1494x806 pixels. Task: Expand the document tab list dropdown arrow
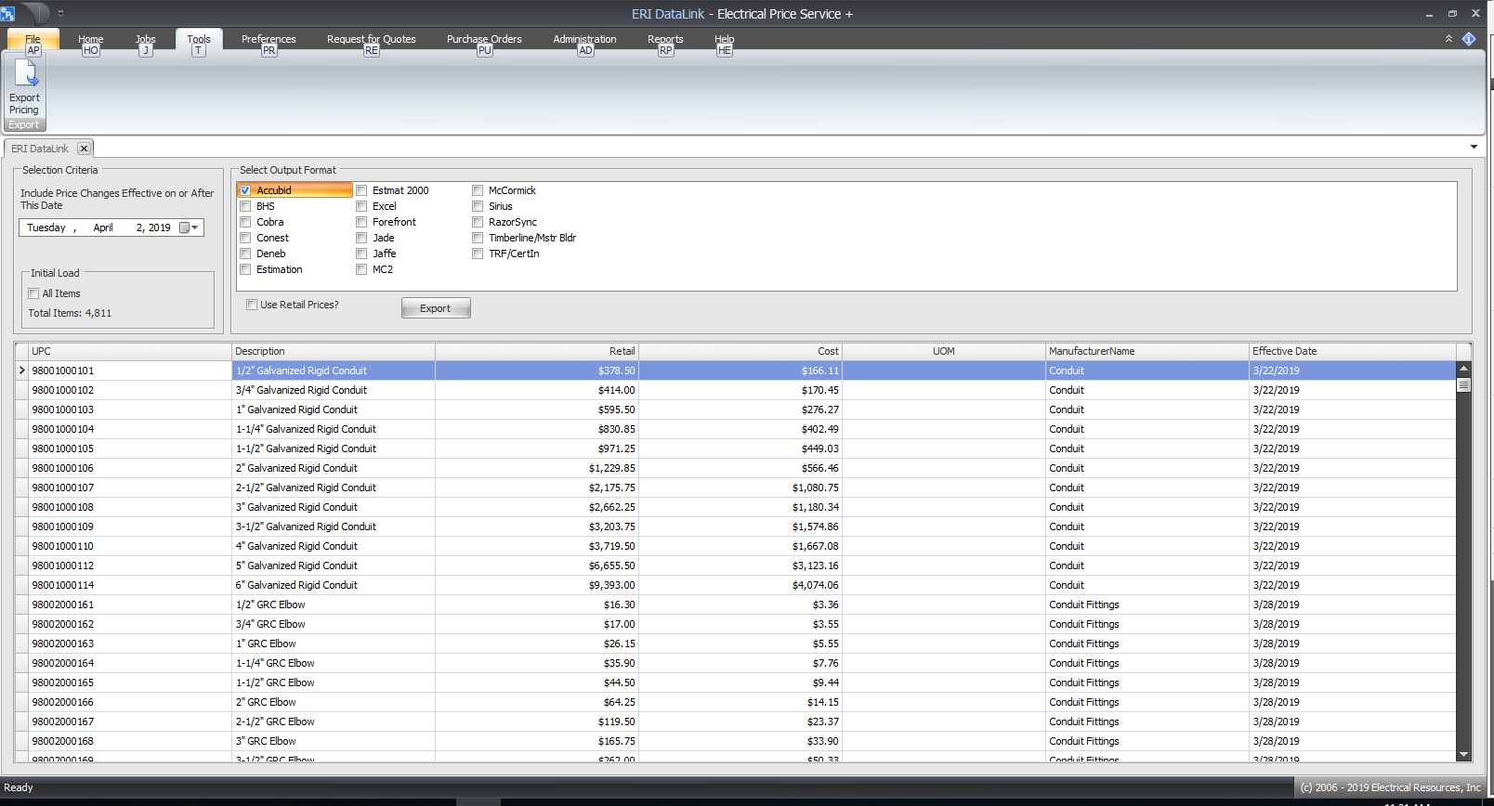click(1474, 148)
